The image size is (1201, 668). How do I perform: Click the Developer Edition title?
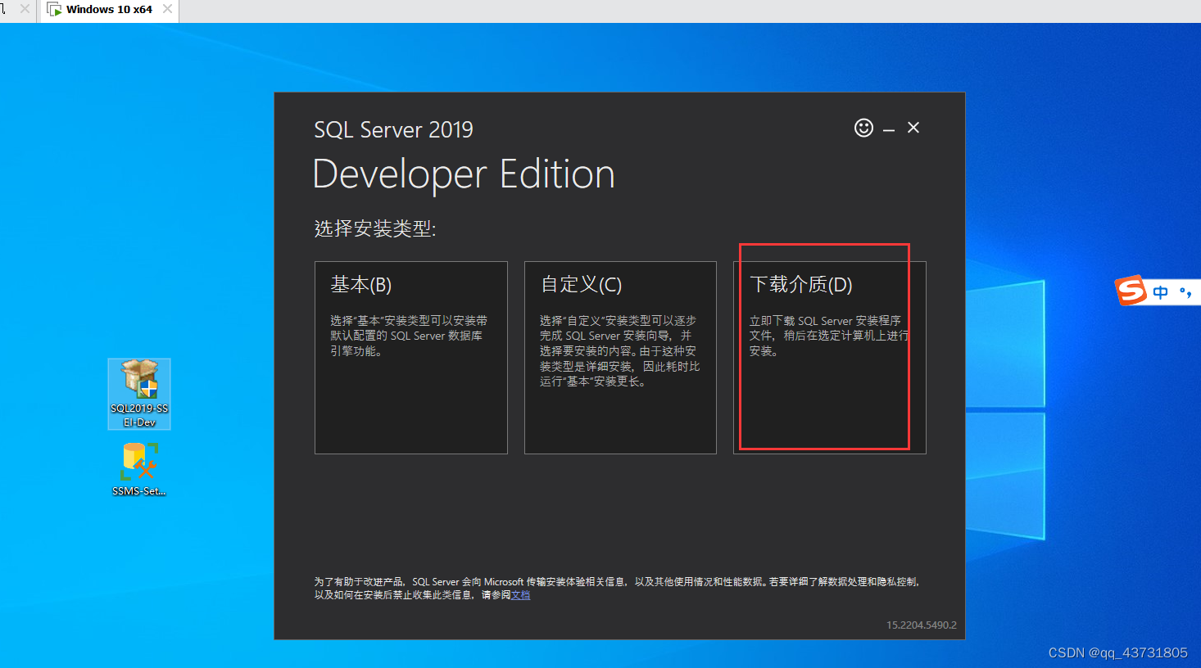pos(464,174)
